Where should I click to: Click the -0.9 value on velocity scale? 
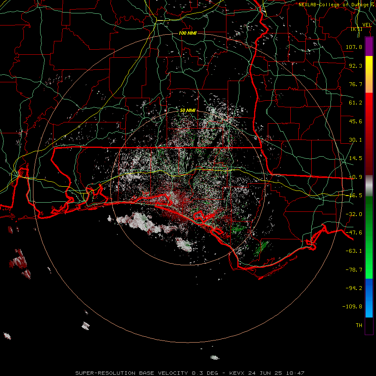(x=356, y=177)
